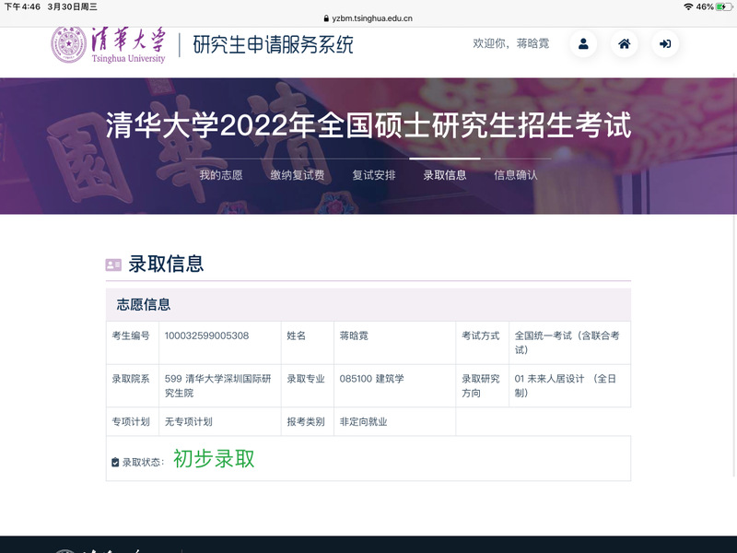Click the 01 未来人居设计 direction cell

click(x=569, y=385)
